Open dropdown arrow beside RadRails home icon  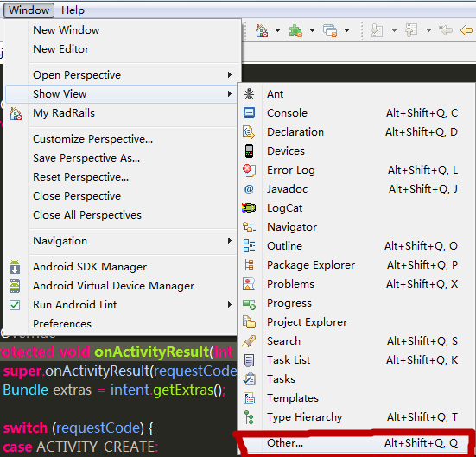coord(277,30)
